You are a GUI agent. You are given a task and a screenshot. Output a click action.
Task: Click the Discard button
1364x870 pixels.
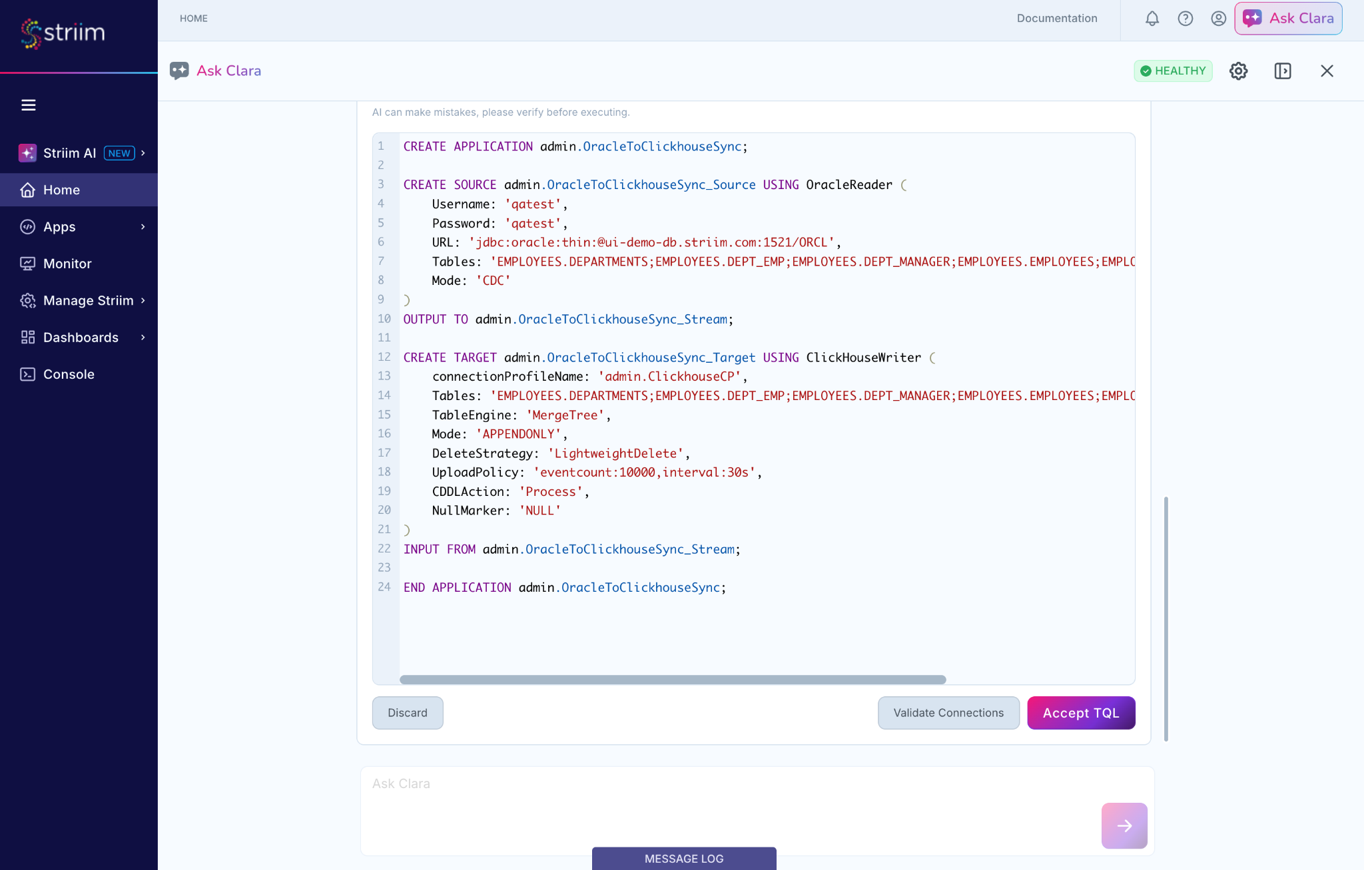(408, 713)
